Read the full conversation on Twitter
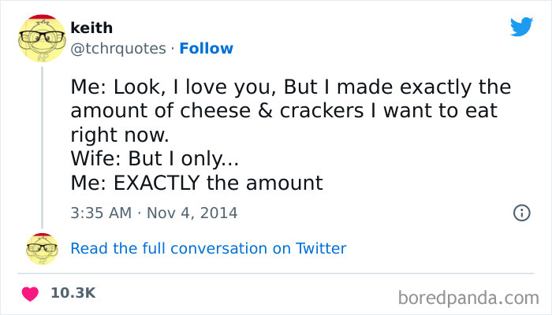This screenshot has height=315, width=552. pyautogui.click(x=208, y=248)
